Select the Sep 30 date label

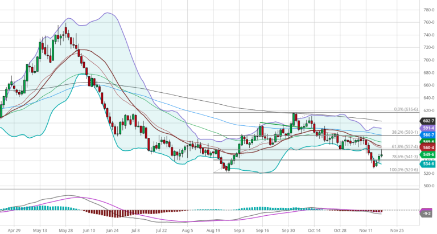pyautogui.click(x=288, y=231)
